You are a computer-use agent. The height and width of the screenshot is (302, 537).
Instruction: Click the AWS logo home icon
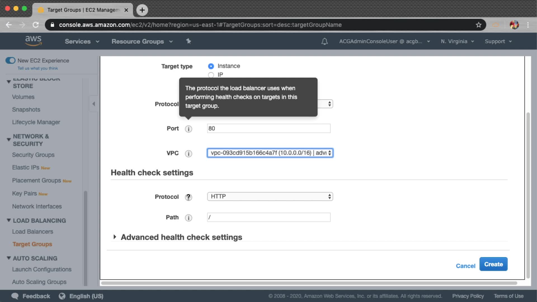click(x=33, y=41)
